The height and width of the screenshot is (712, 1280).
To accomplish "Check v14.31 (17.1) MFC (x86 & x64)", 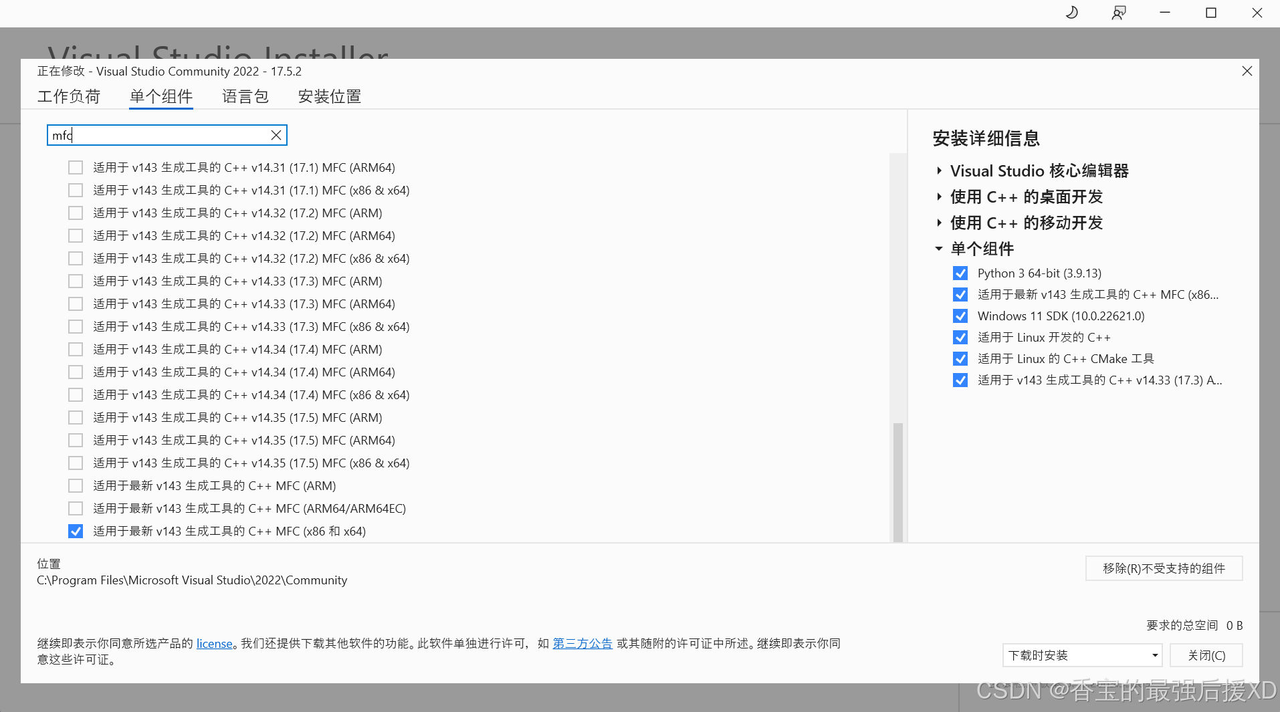I will tap(76, 191).
